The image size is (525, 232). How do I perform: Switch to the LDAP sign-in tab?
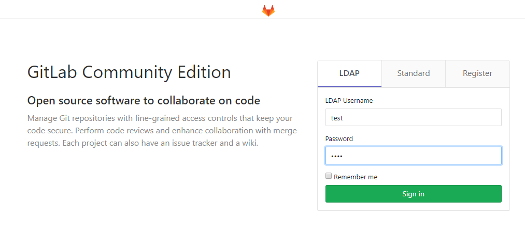[349, 73]
